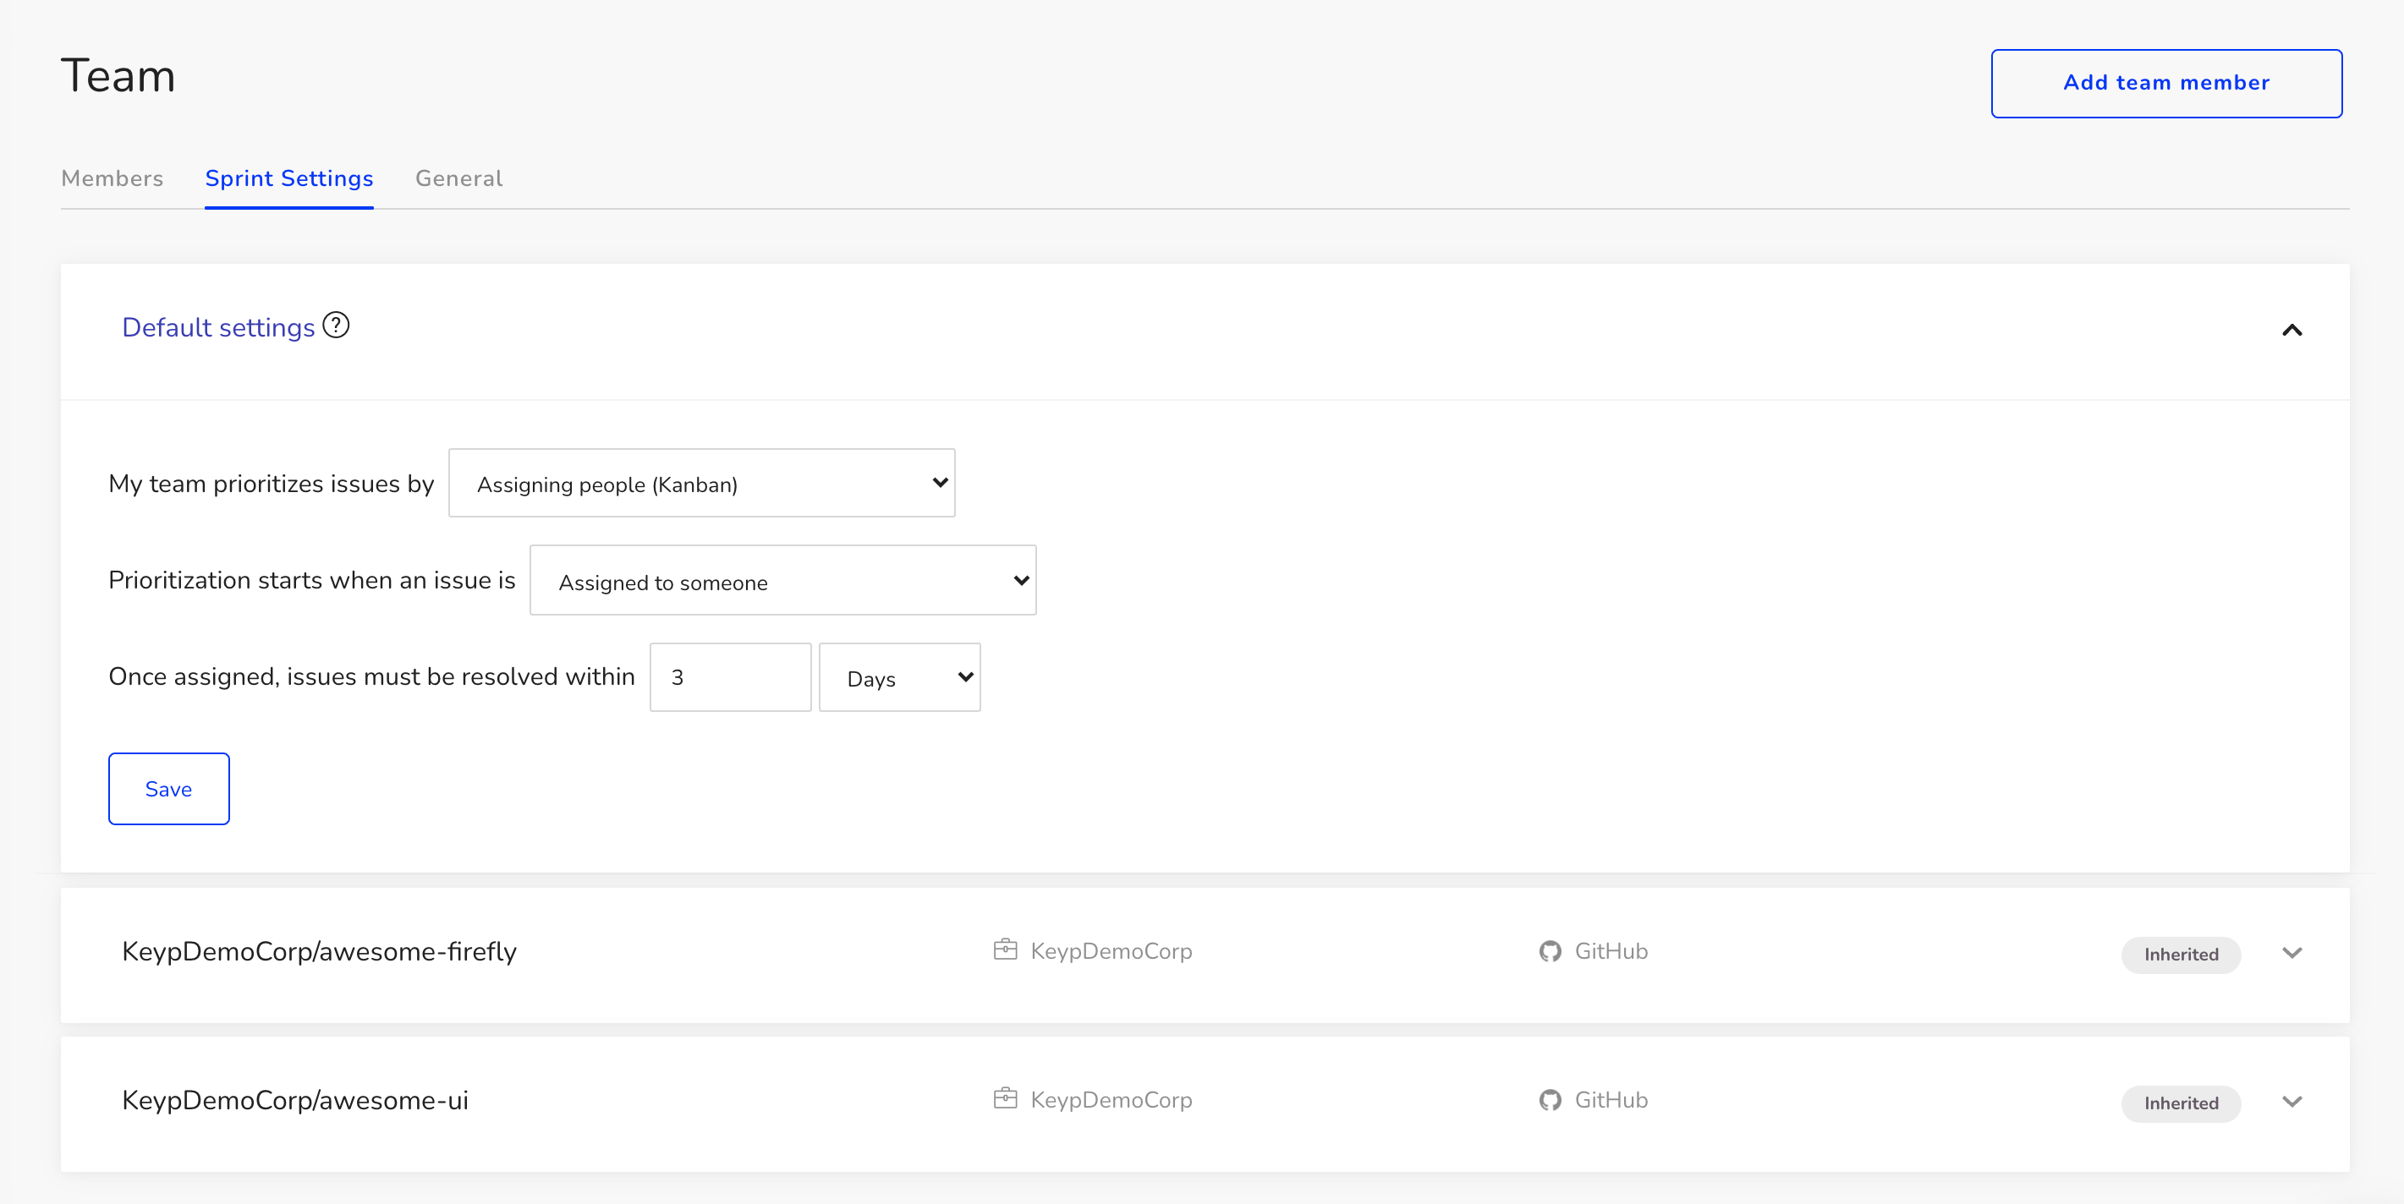Click the organization icon beside awesome-ui's KeypDemoCorp
Screen dimensions: 2404x1204
[1005, 1098]
